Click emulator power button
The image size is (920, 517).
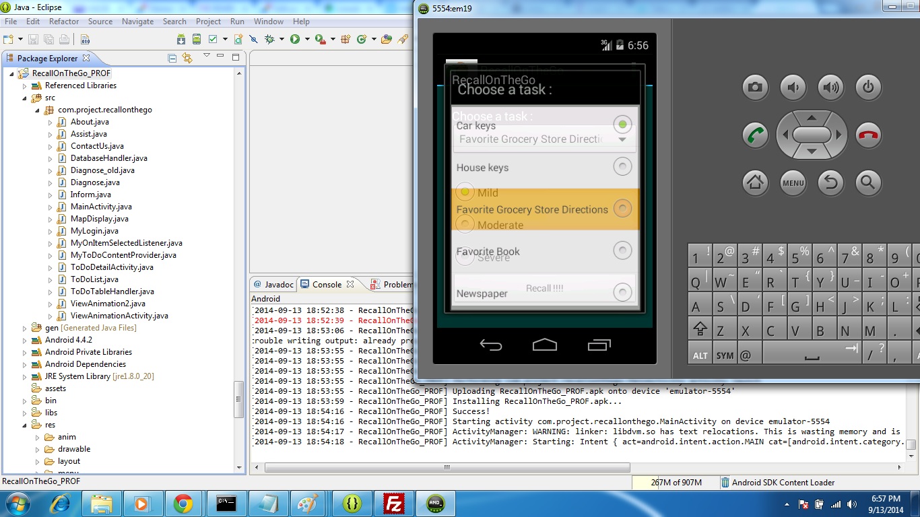coord(869,87)
